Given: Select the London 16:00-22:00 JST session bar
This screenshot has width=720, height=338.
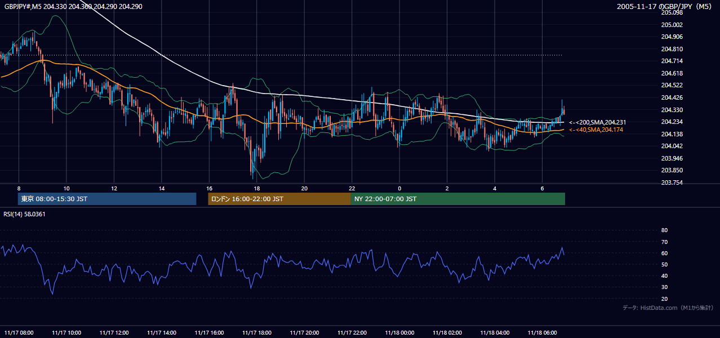Looking at the screenshot, I should tap(279, 199).
